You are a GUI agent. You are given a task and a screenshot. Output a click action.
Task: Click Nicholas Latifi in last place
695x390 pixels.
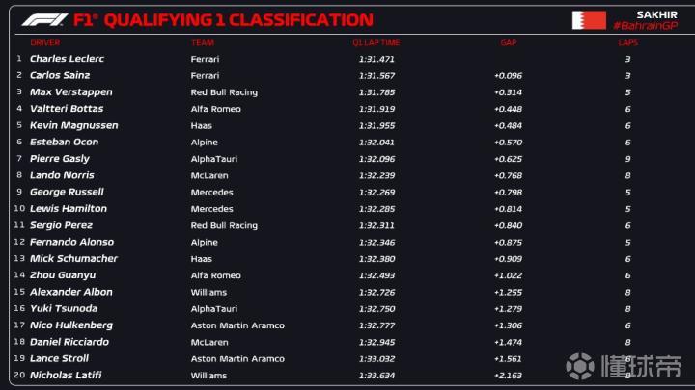pyautogui.click(x=66, y=375)
